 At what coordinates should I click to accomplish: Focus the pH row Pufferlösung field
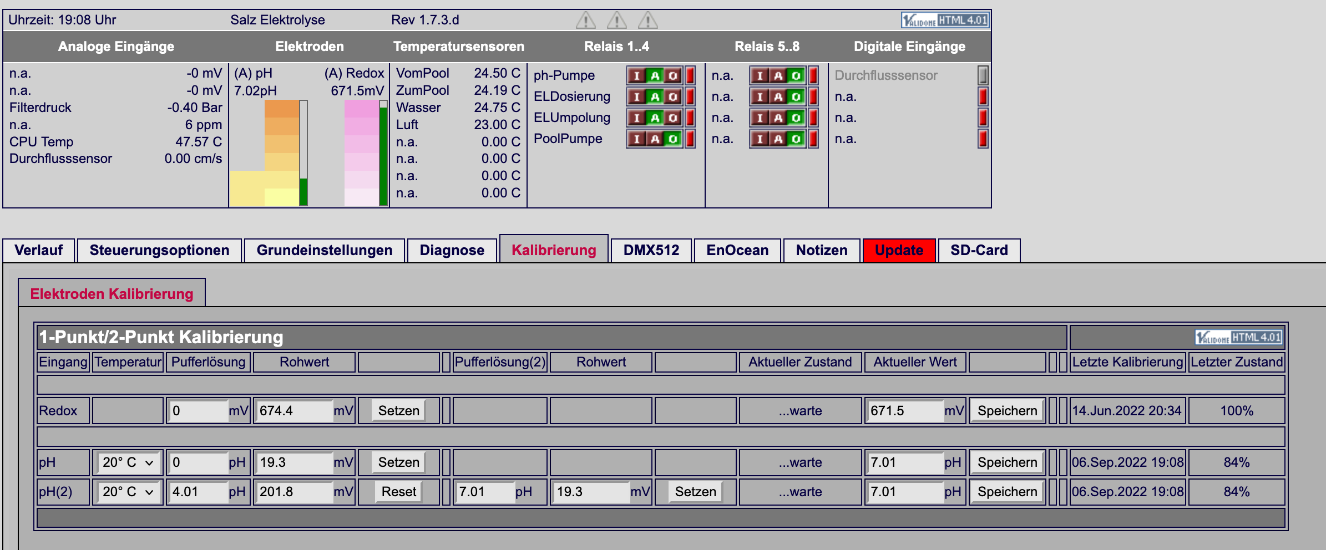(199, 462)
